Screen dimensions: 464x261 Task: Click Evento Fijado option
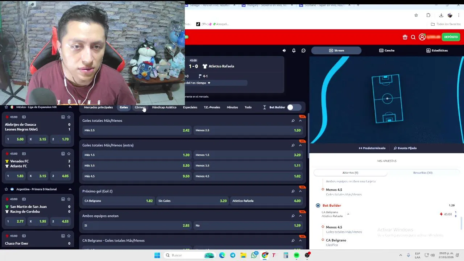coord(405,148)
